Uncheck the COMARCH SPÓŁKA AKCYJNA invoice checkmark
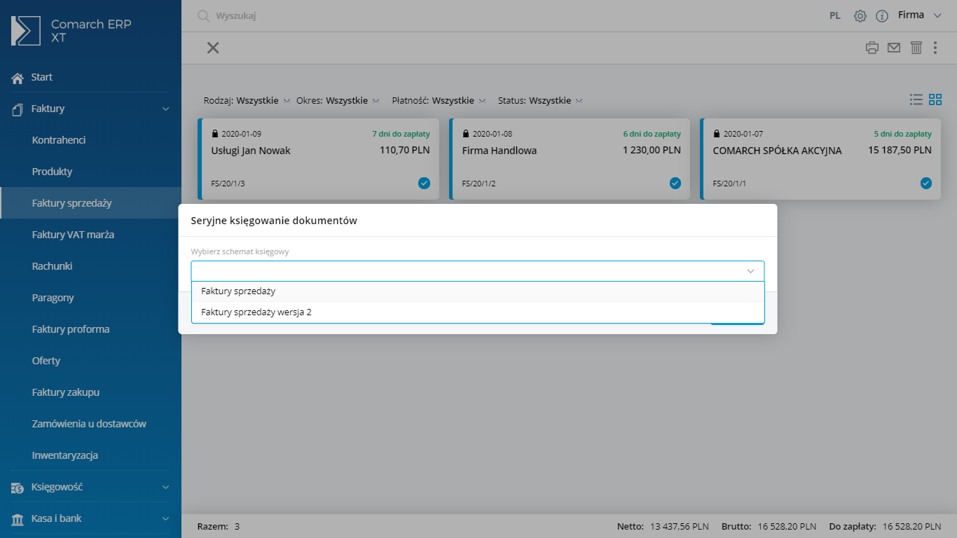Screen dimensions: 957x538 coord(925,183)
